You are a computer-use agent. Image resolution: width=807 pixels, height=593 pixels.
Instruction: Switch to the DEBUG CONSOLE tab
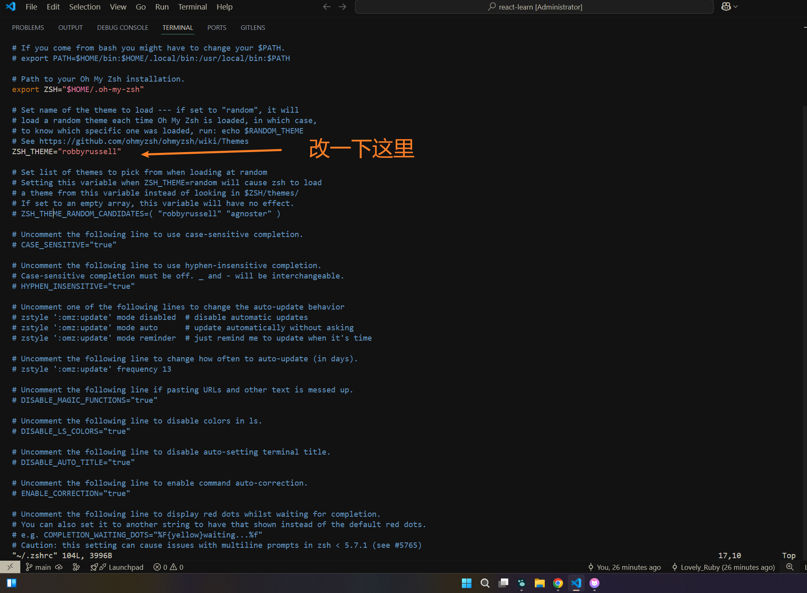(123, 27)
